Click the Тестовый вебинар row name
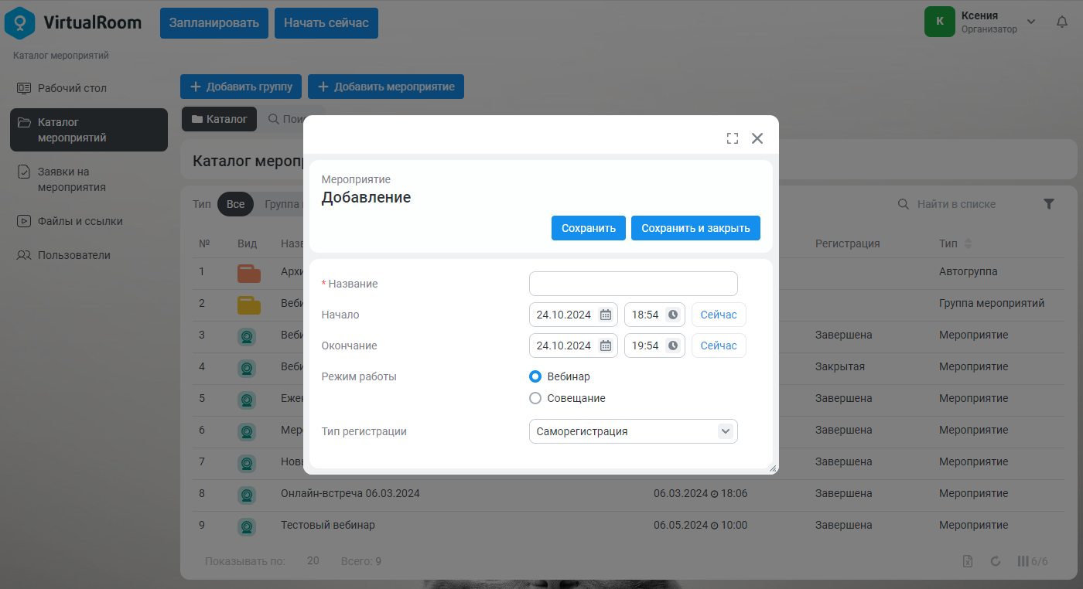 click(x=328, y=525)
